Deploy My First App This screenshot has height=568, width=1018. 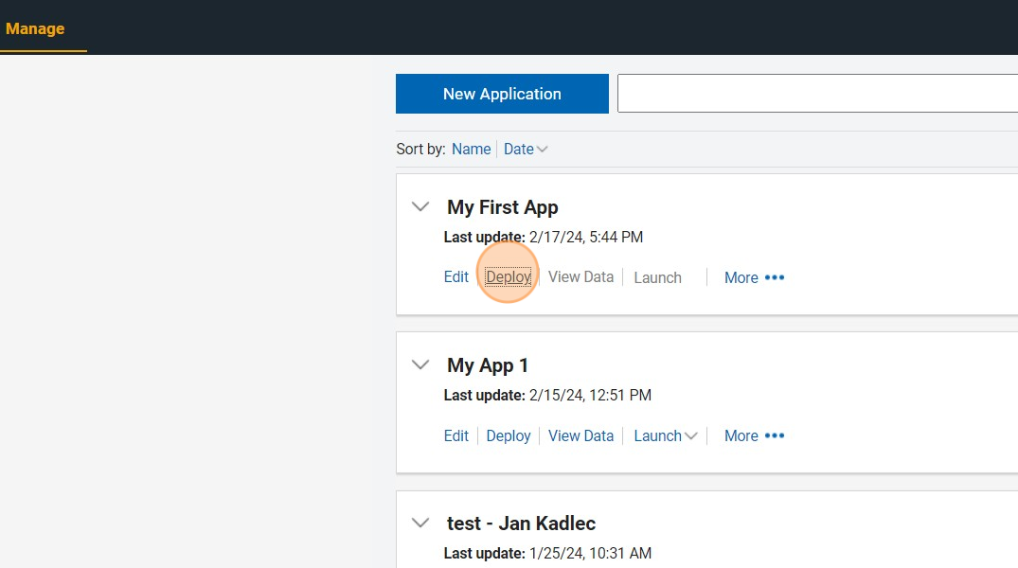click(509, 277)
